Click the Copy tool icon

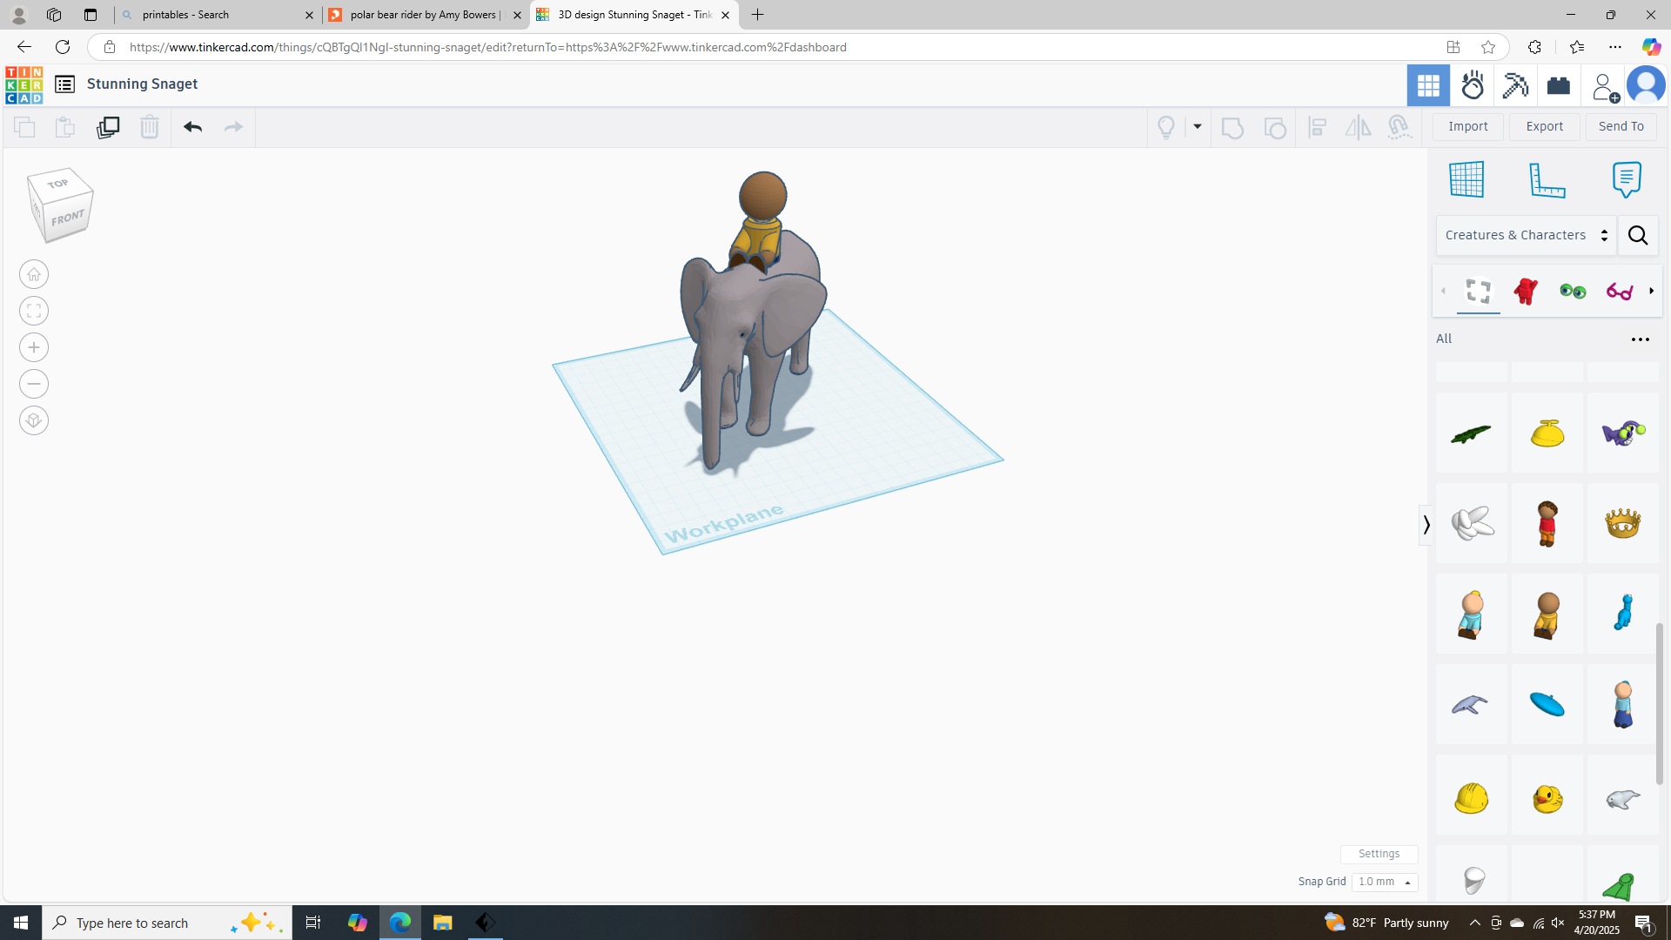click(24, 127)
